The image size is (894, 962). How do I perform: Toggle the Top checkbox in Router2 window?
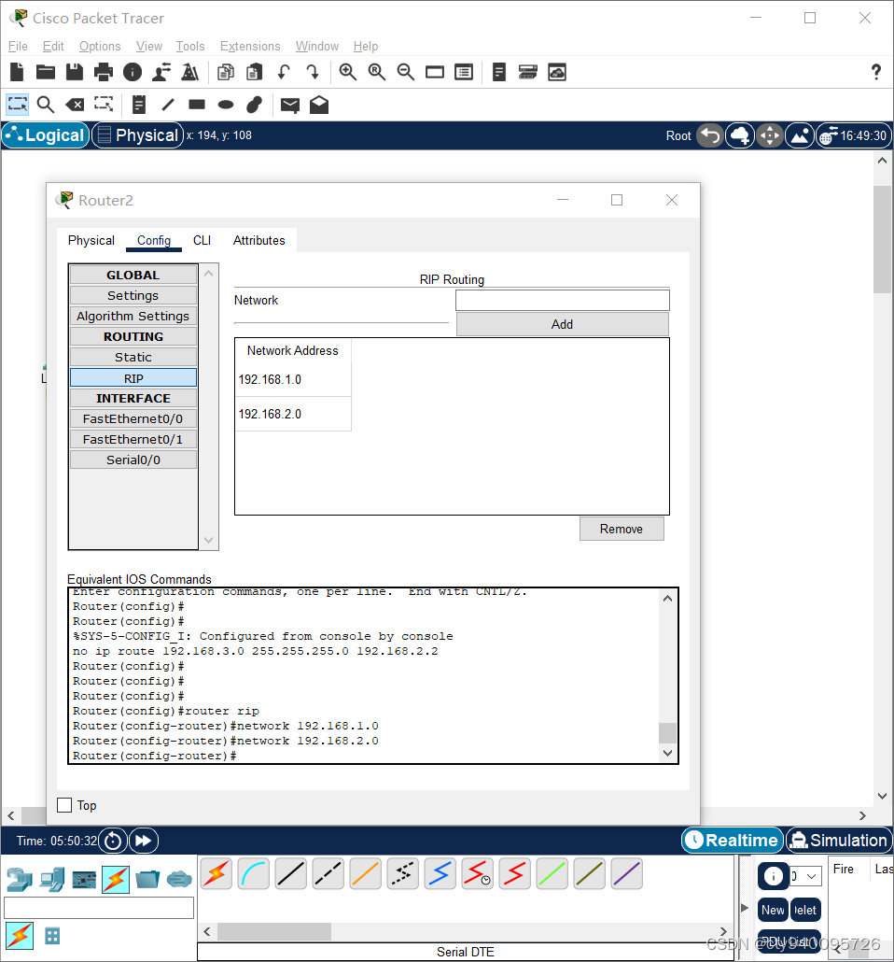(x=64, y=805)
